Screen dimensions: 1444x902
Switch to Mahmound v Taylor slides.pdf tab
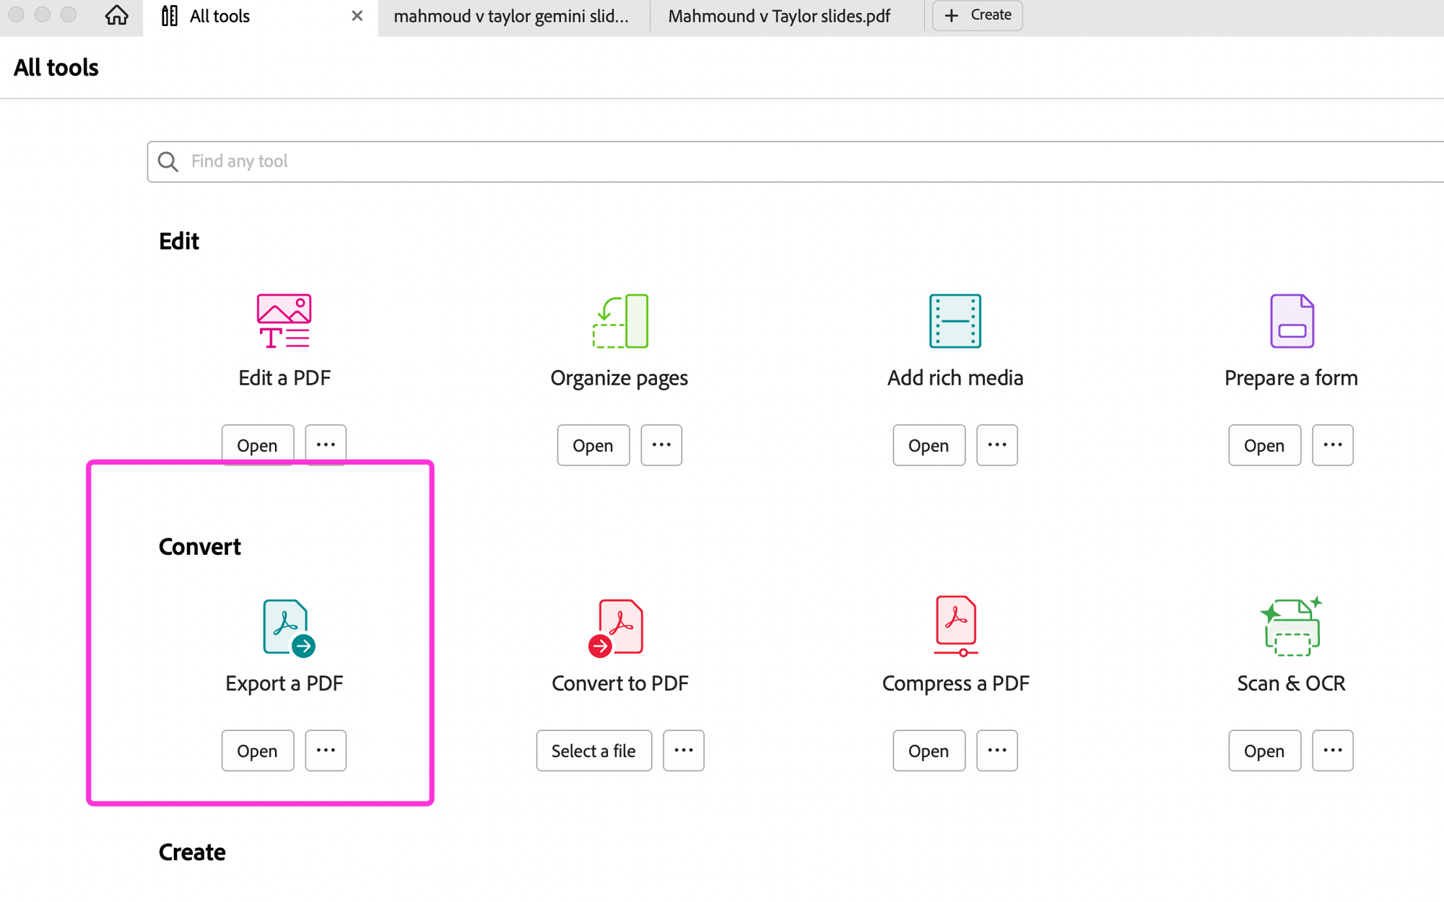[x=779, y=16]
